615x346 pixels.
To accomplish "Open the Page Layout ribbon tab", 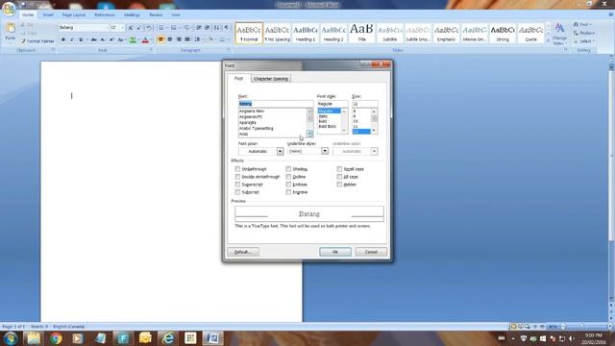I will tap(74, 15).
